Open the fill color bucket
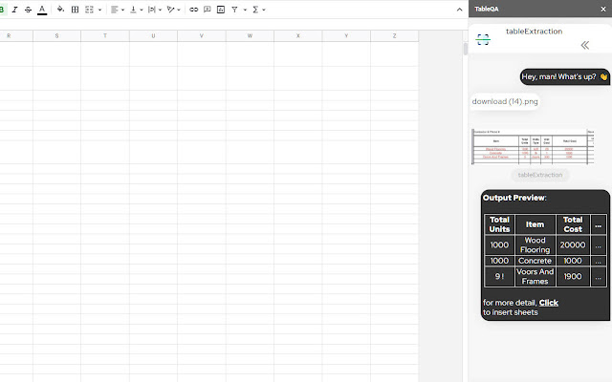 pos(60,10)
